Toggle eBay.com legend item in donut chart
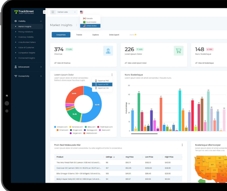 pos(90,127)
